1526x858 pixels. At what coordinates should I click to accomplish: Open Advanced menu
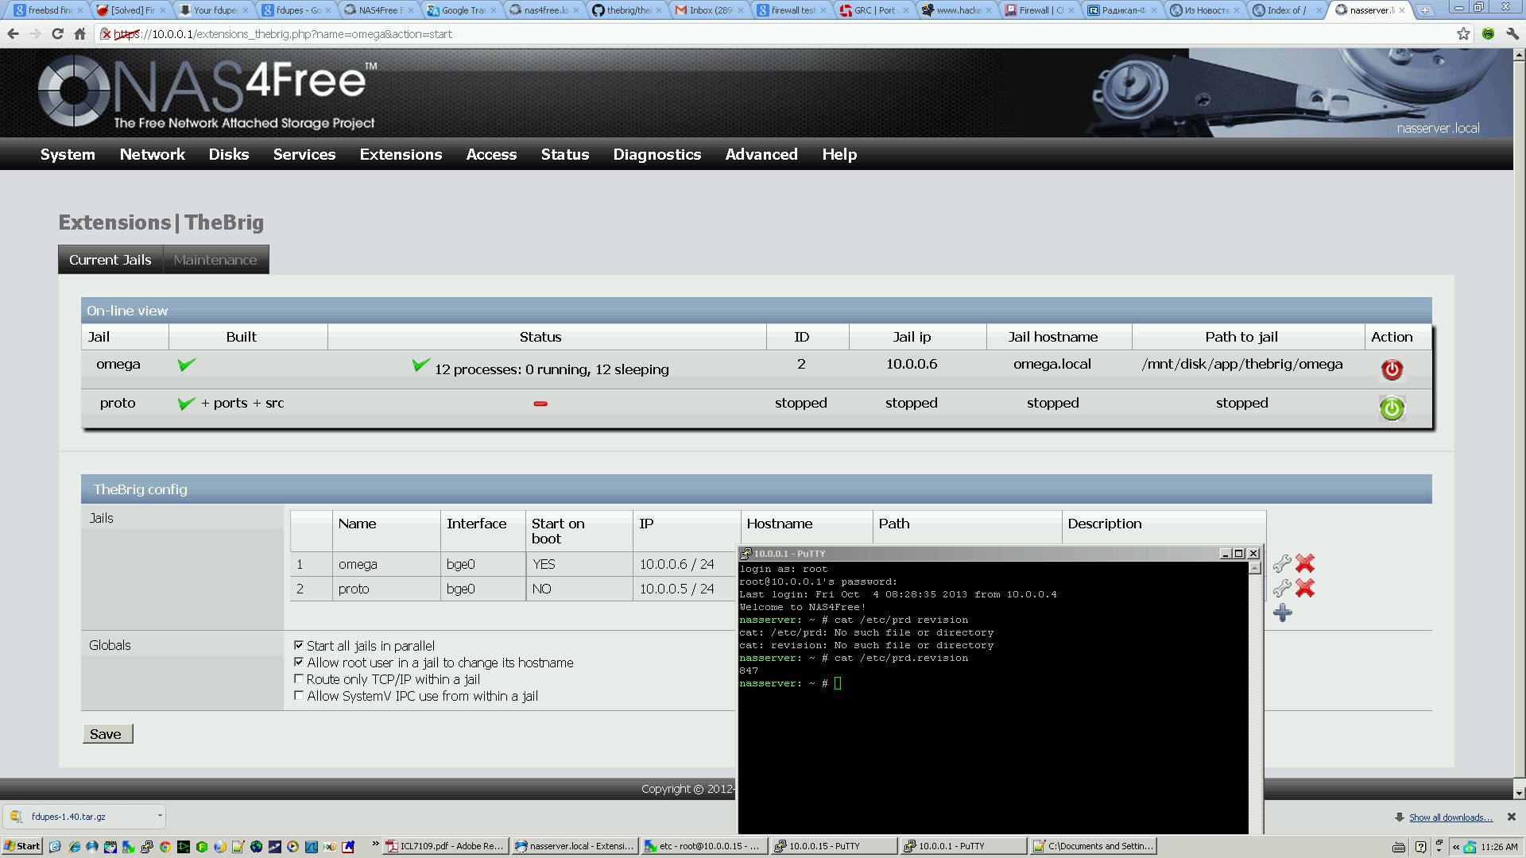pyautogui.click(x=761, y=154)
